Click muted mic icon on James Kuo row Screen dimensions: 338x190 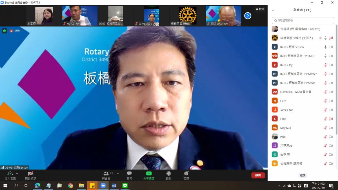(x=325, y=110)
